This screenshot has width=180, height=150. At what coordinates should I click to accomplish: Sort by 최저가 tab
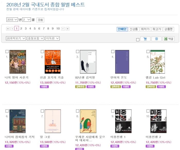click(x=145, y=29)
